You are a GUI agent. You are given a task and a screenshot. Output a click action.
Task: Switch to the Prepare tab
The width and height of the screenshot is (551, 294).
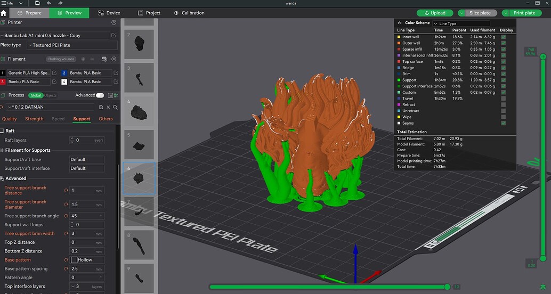click(x=29, y=13)
